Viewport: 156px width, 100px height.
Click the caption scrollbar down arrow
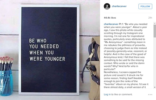pos(155,87)
